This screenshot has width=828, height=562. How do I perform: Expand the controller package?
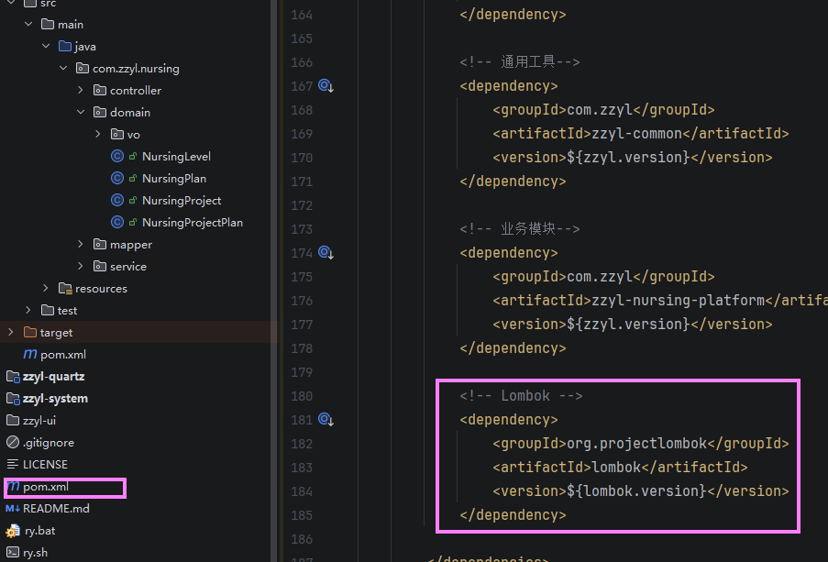click(81, 91)
